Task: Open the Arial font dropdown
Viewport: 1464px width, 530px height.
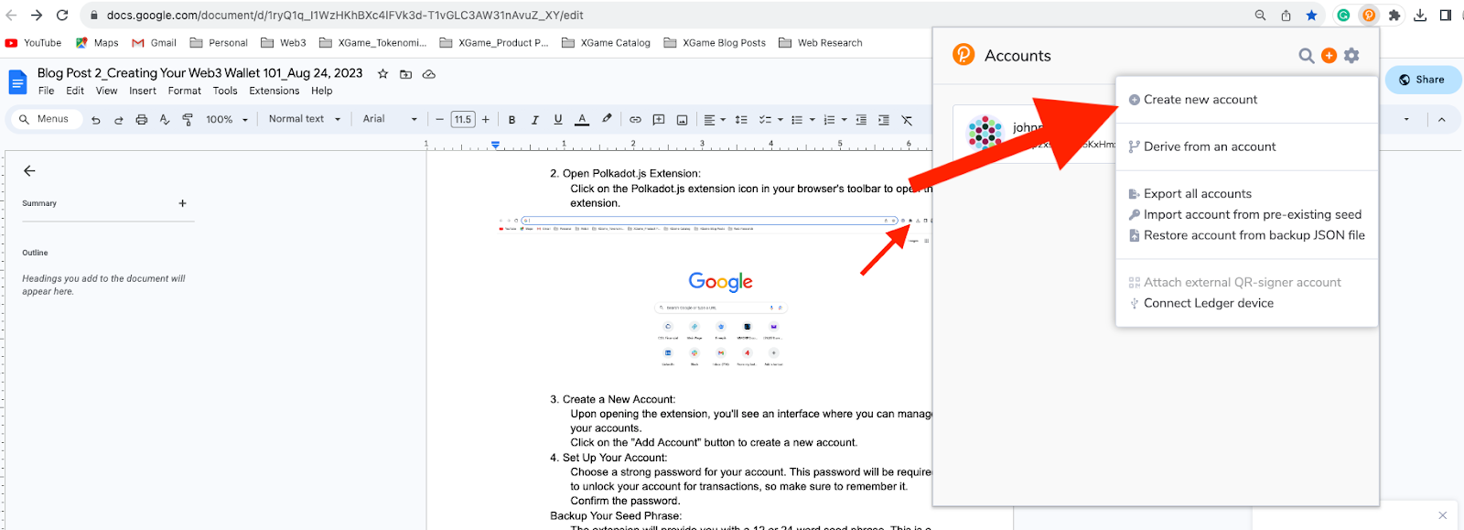Action: pos(389,119)
